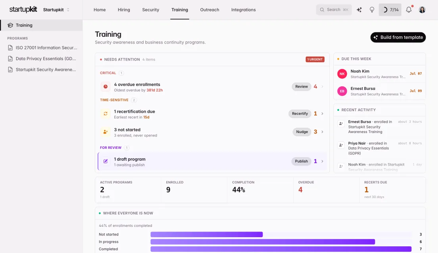
Task: Click the overdue clock icon
Action: coord(105,87)
